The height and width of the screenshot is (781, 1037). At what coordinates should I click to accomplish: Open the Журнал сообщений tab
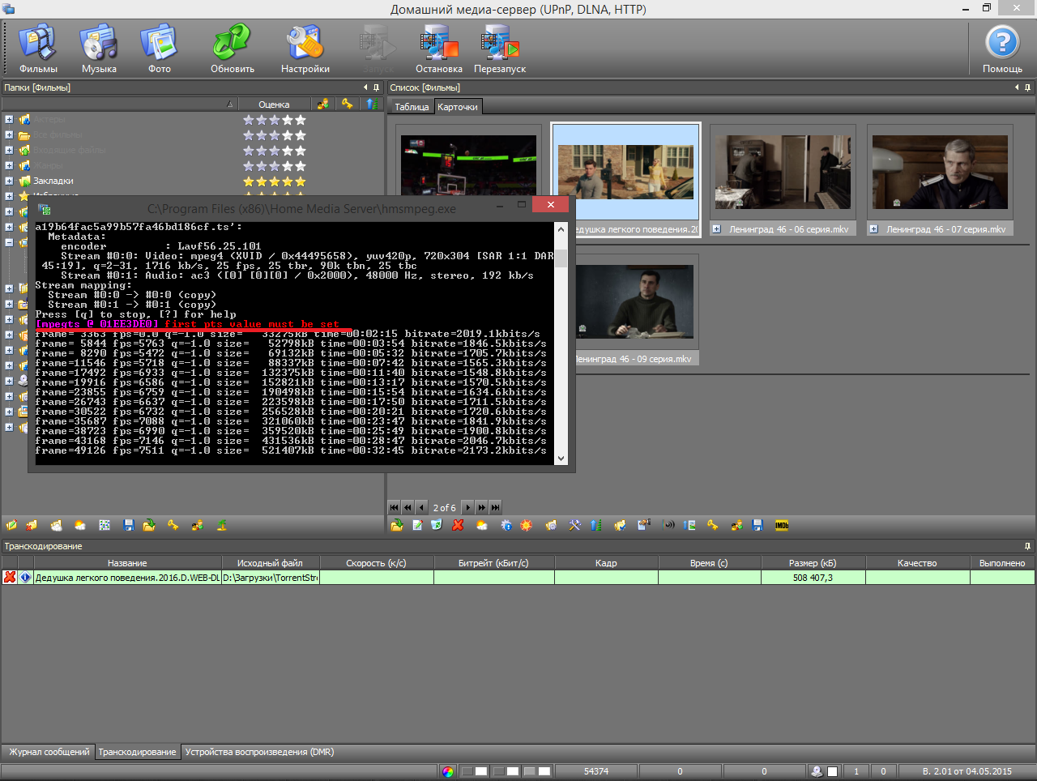(49, 753)
